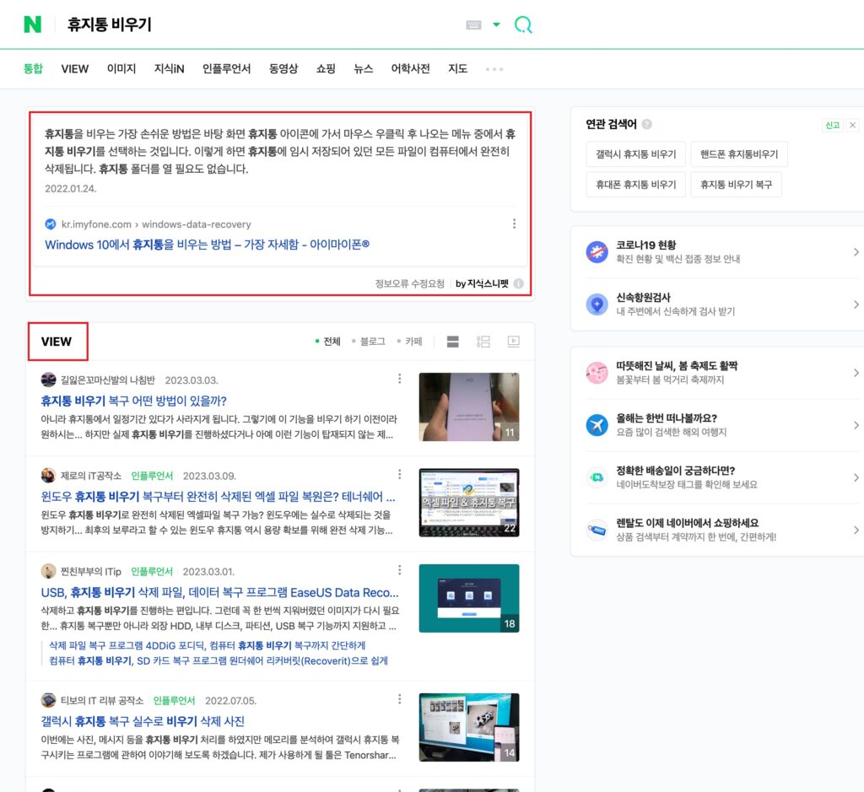
Task: Click the info icon next to 지식스니펫
Action: [518, 284]
